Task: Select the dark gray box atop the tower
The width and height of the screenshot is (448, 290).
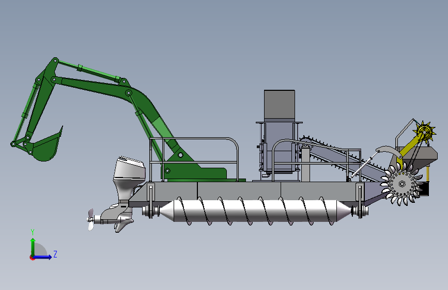Action: [x=280, y=104]
